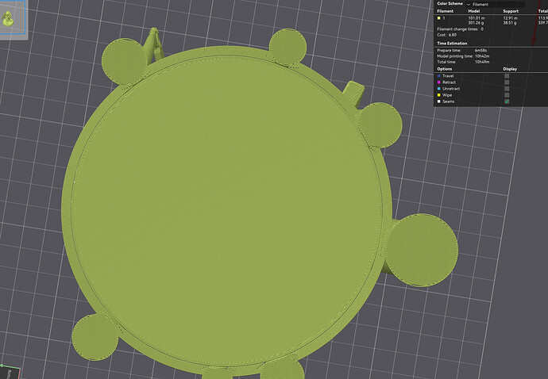This screenshot has width=548, height=379.
Task: Enable the Unretract display checkbox
Action: click(x=507, y=89)
